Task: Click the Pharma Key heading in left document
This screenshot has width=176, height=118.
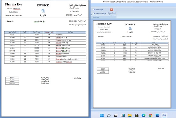Action: tap(14, 4)
